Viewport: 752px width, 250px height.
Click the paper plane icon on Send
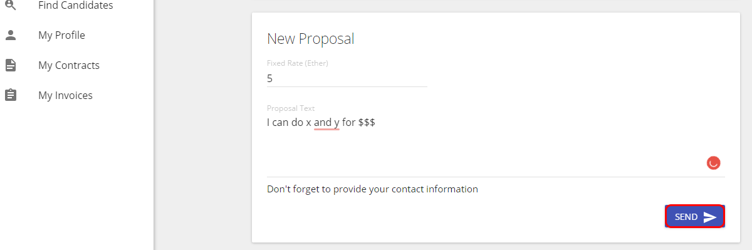tap(709, 217)
